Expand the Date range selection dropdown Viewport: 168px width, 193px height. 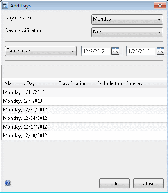(41, 51)
